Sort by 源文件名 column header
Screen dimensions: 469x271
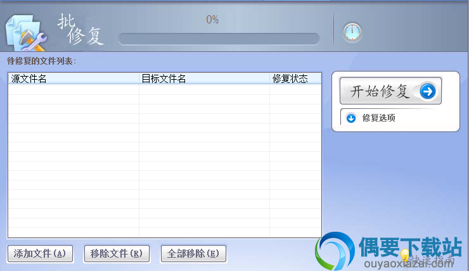point(74,79)
